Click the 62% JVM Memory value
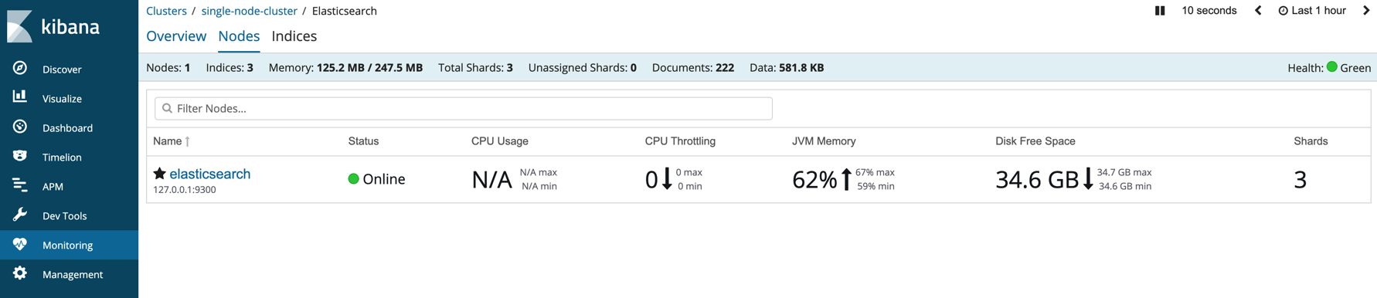This screenshot has width=1377, height=298. 814,179
